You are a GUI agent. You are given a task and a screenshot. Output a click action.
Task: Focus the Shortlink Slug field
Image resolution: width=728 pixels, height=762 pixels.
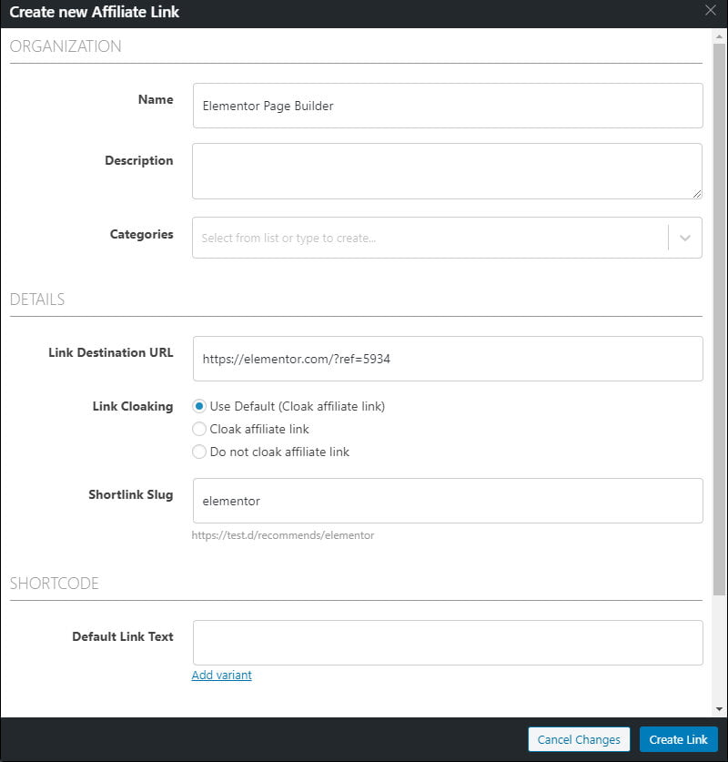point(448,501)
